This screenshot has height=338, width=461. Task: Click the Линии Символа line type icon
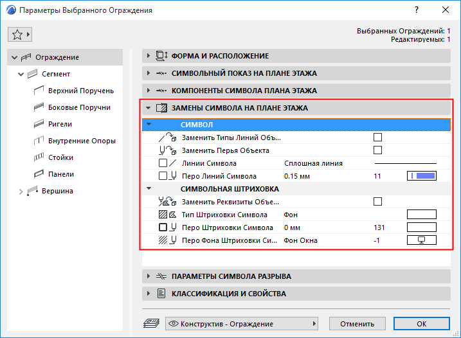point(167,163)
